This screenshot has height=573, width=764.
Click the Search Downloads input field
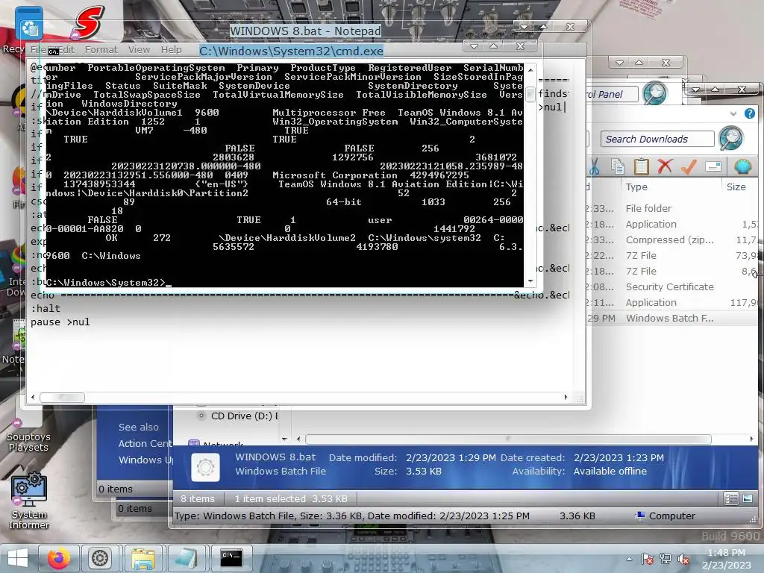click(x=657, y=139)
